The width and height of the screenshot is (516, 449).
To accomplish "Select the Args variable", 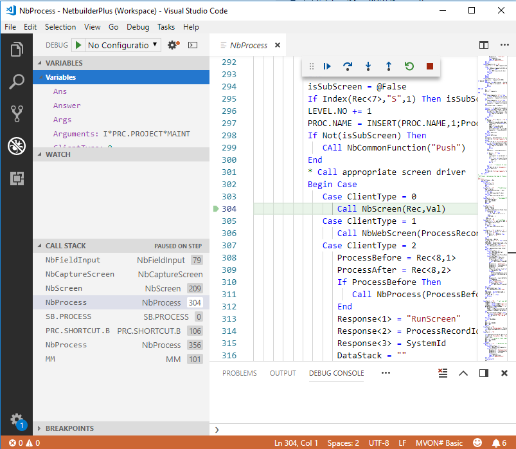I will [x=121, y=120].
